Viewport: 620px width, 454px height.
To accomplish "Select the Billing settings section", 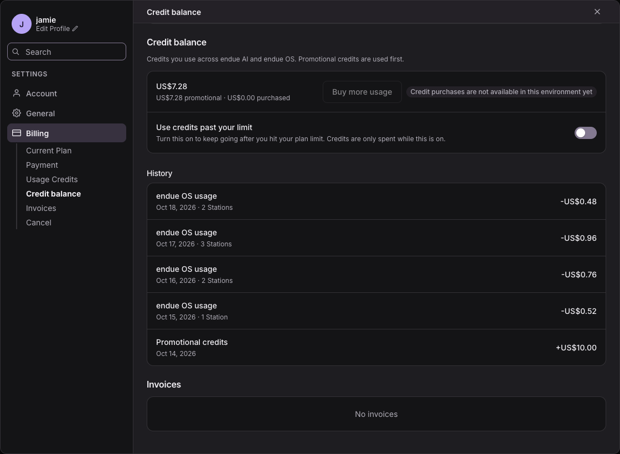I will (66, 133).
